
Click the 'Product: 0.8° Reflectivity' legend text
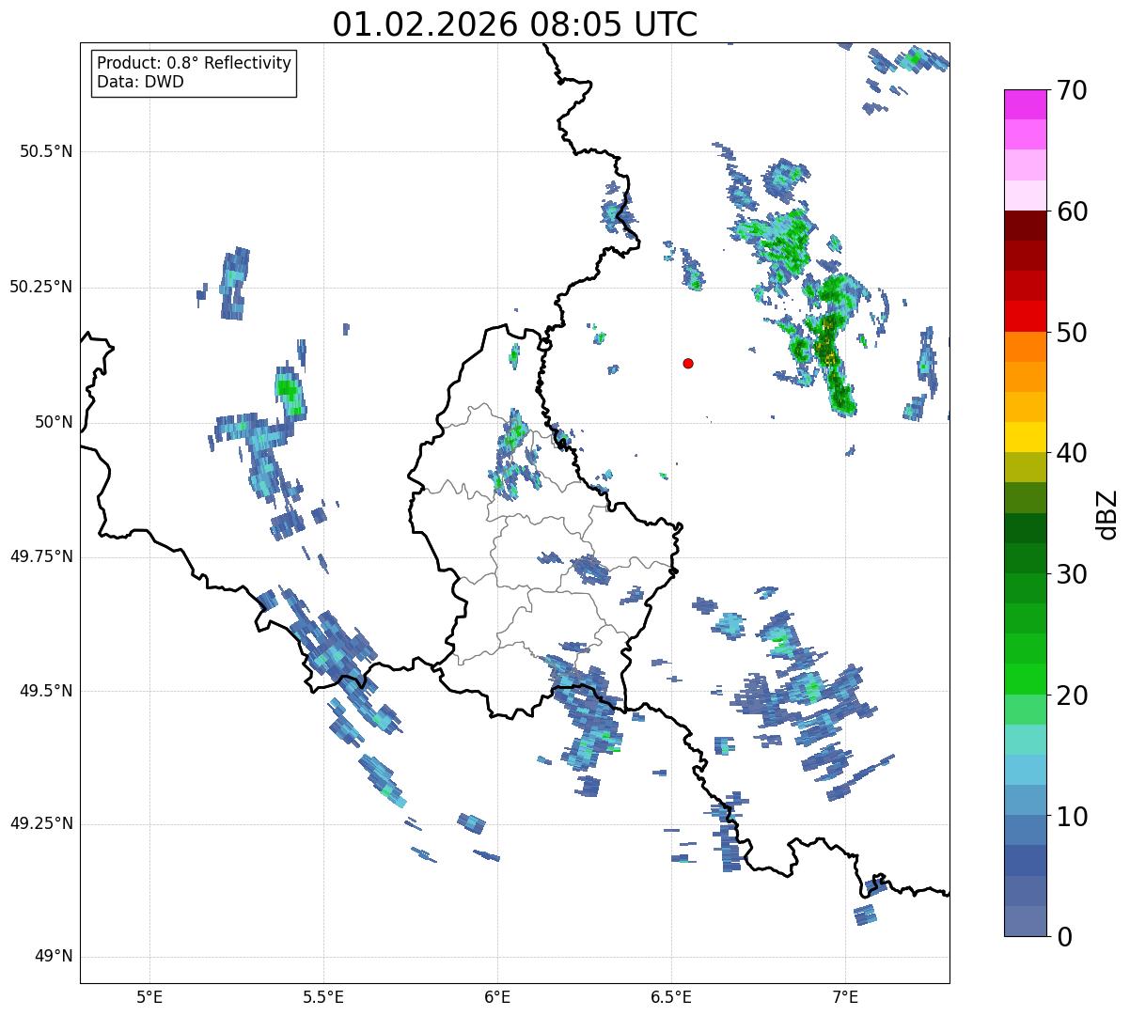click(x=195, y=63)
